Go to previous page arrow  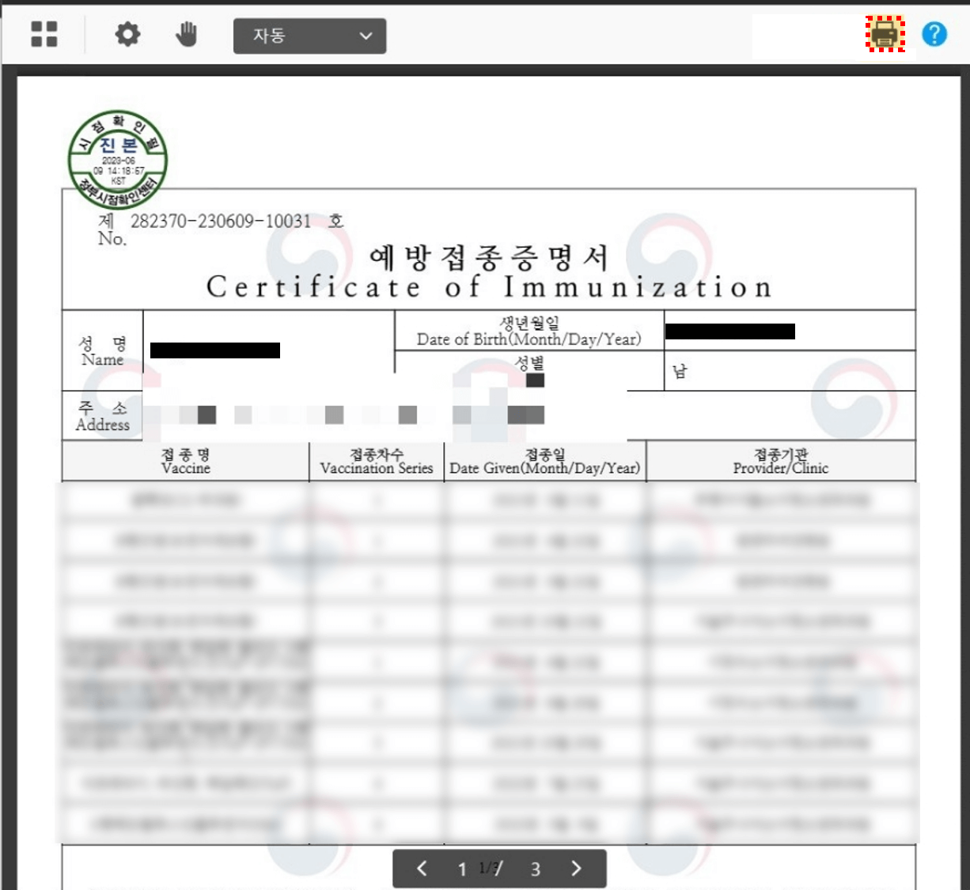tap(422, 869)
